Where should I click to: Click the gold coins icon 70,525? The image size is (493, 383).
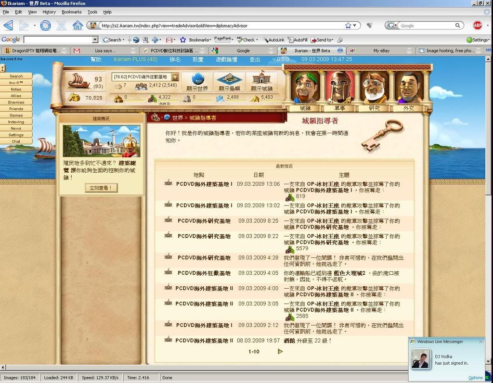coord(74,98)
